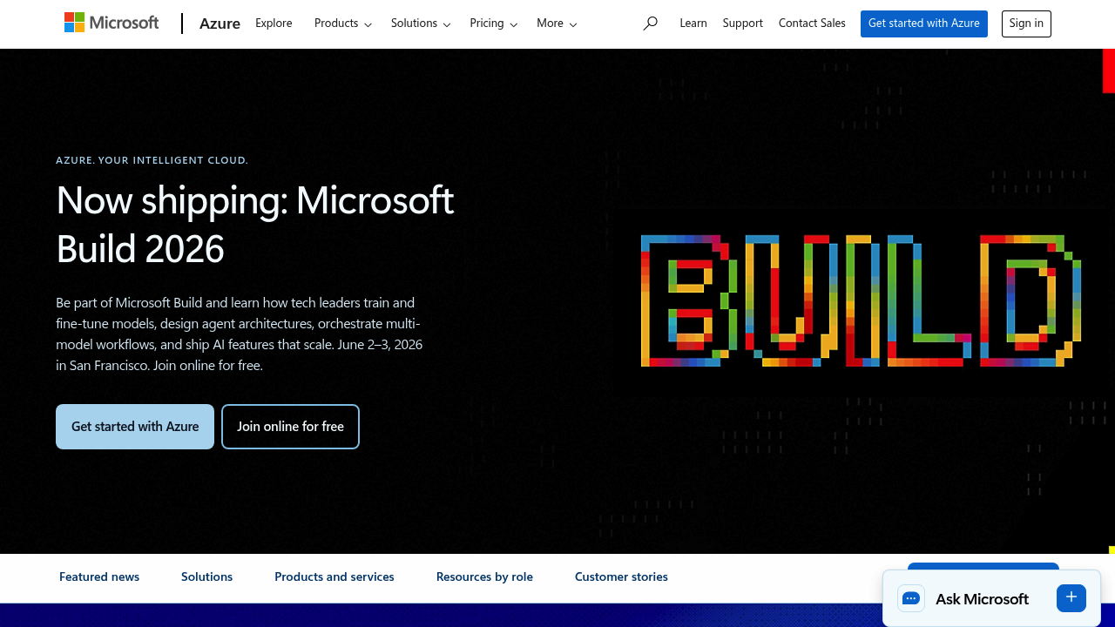Click Contact Sales link
Viewport: 1115px width, 627px height.
[812, 24]
